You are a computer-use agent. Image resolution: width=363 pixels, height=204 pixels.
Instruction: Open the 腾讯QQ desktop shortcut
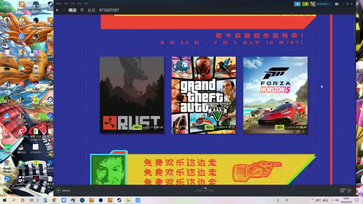(21, 149)
